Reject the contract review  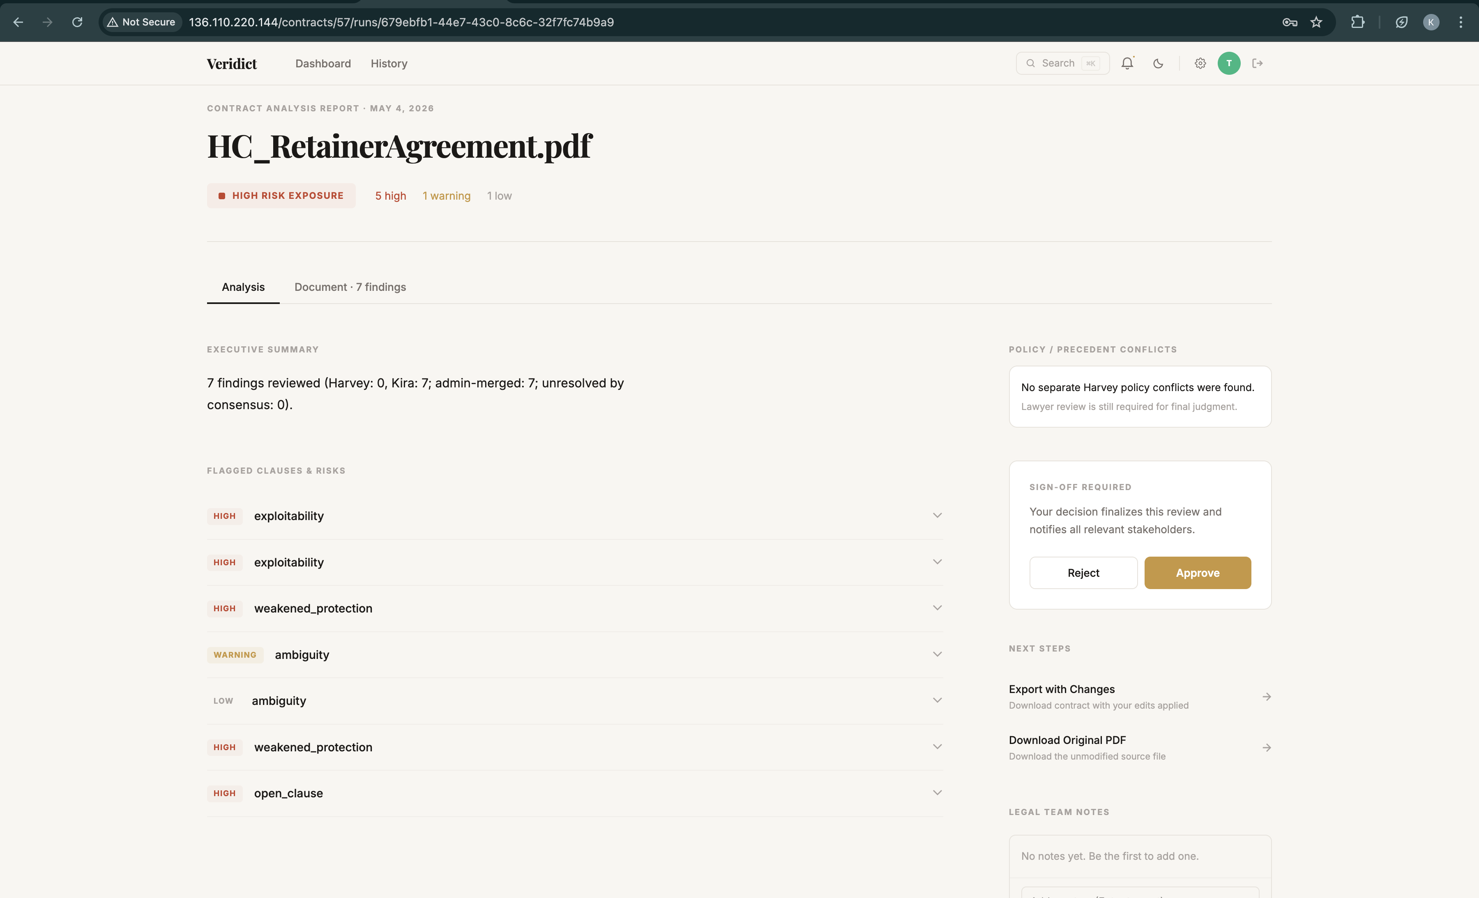1083,573
